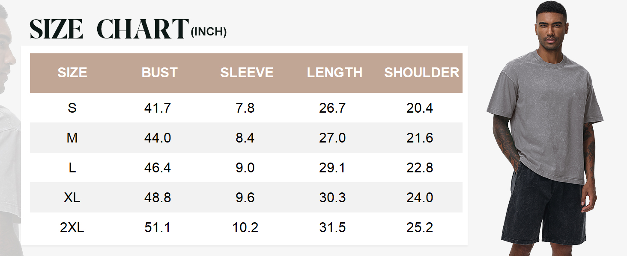Screen dimensions: 627x256
Task: Click length value 29.1
Action: pyautogui.click(x=332, y=168)
